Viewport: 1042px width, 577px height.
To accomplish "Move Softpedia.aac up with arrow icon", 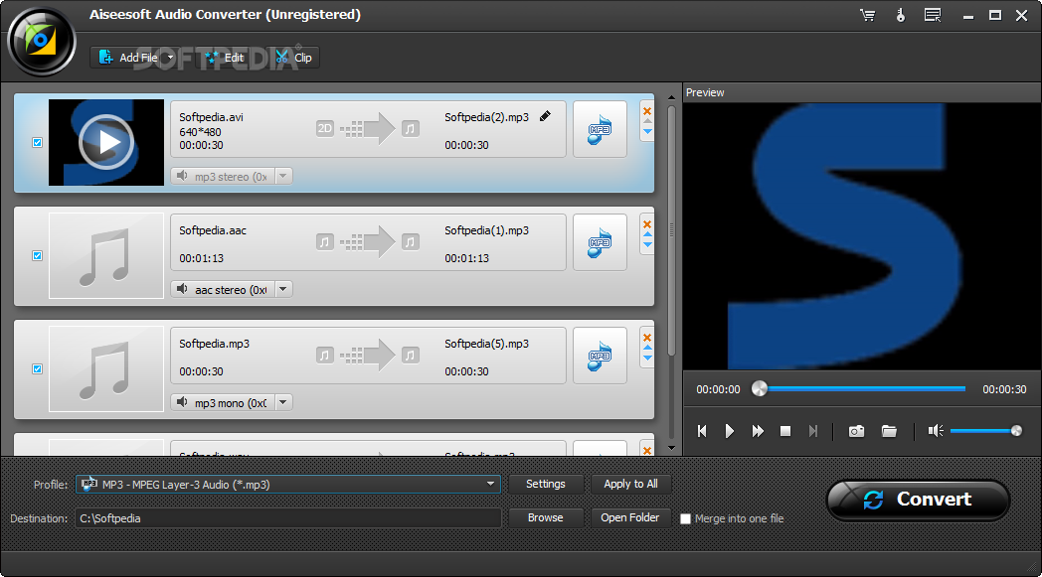I will [647, 235].
